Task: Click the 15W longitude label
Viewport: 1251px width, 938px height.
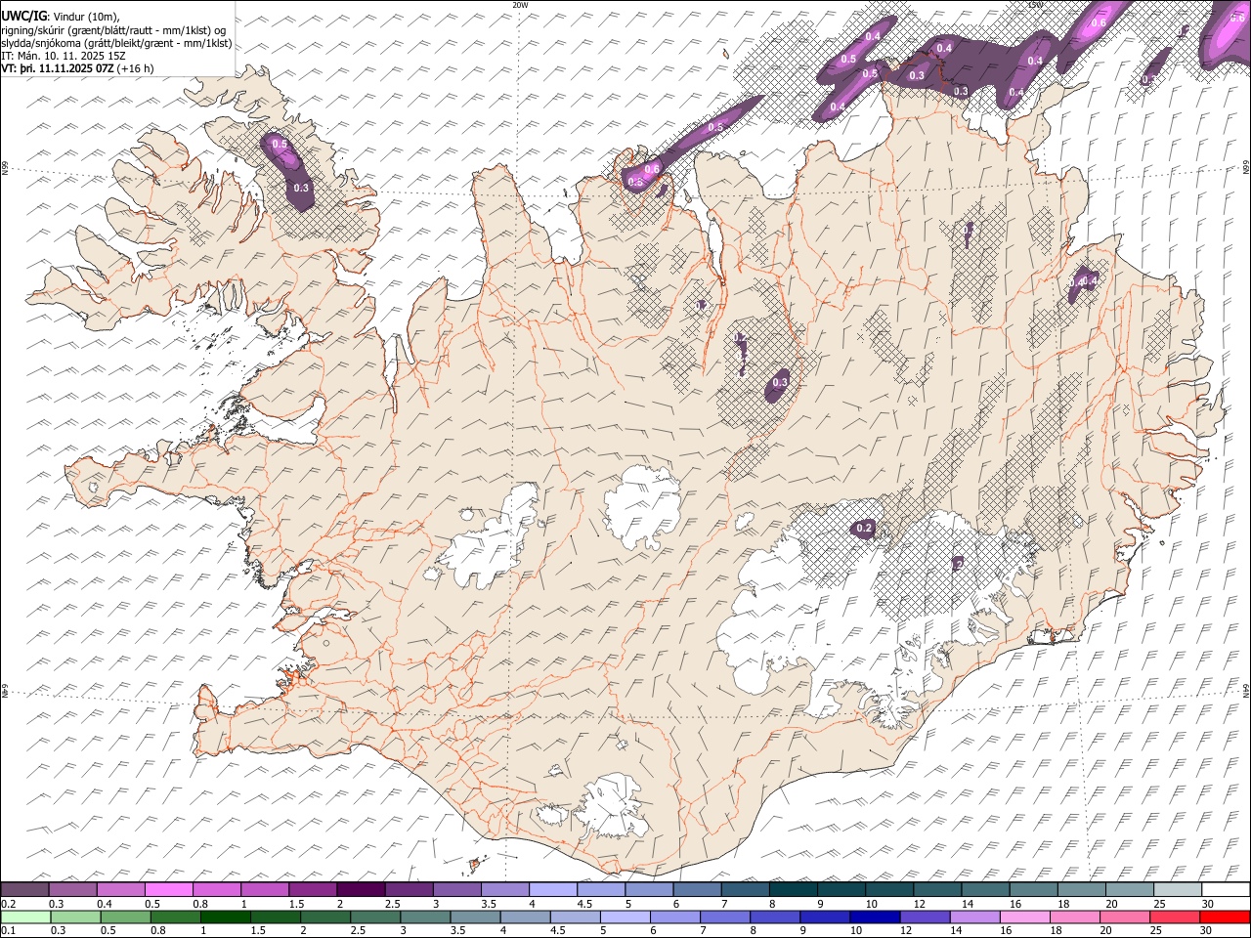Action: 1035,5
